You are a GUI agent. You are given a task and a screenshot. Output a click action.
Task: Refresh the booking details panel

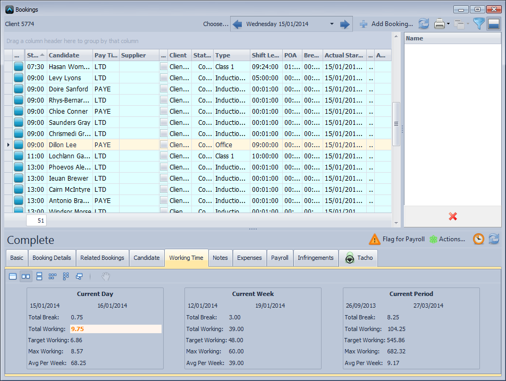coord(494,239)
